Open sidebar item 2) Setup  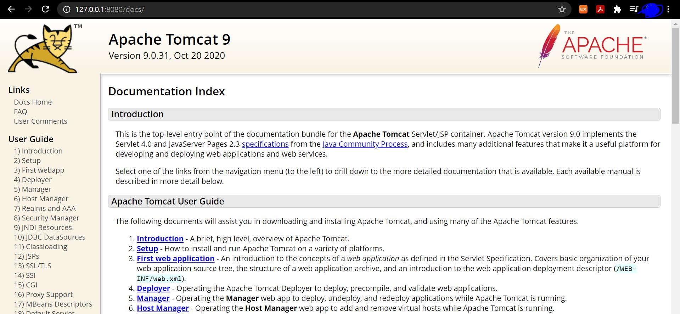(27, 161)
